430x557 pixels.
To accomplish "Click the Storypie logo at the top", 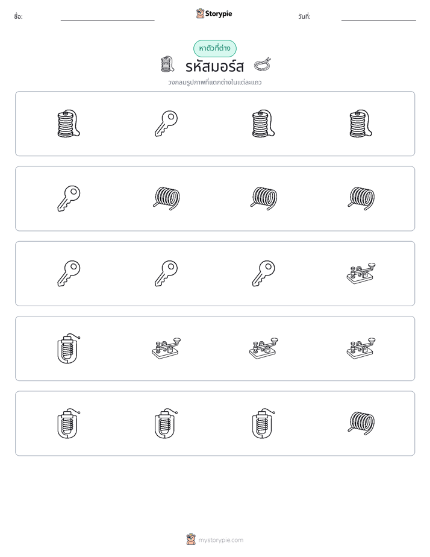I will pyautogui.click(x=214, y=14).
